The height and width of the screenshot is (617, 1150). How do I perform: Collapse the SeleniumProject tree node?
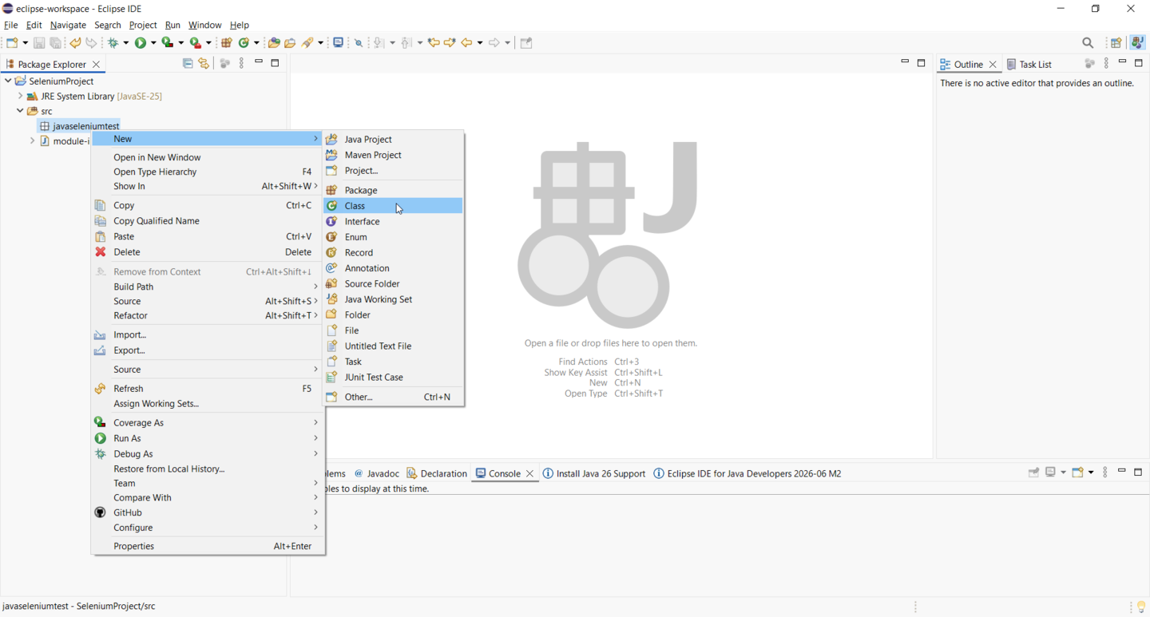(x=8, y=81)
